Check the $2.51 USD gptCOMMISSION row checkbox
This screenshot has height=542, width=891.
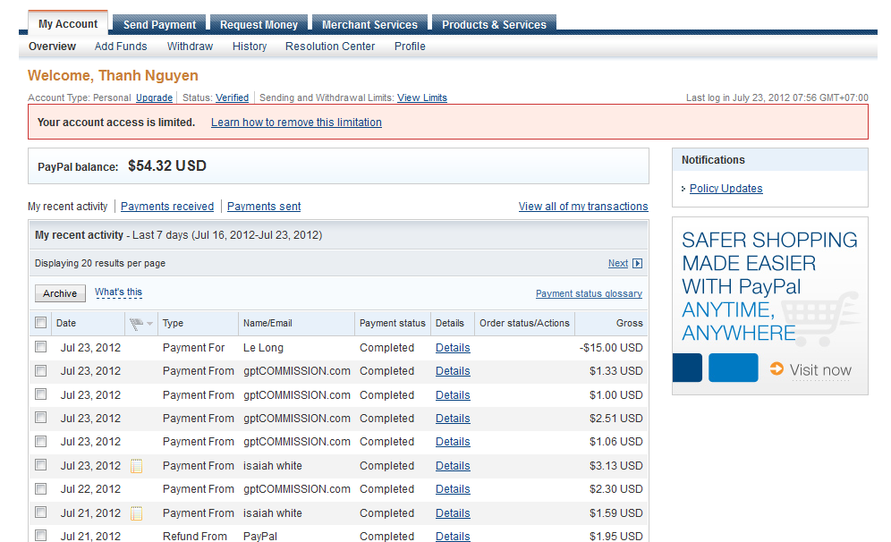click(x=41, y=418)
